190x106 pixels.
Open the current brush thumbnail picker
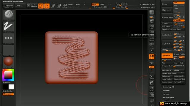click(x=9, y=15)
